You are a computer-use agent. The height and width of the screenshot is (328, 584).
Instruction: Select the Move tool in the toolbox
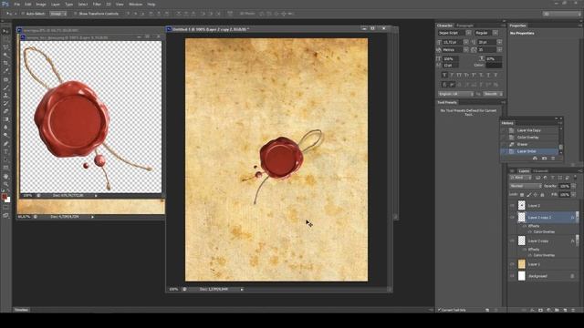tap(5, 32)
